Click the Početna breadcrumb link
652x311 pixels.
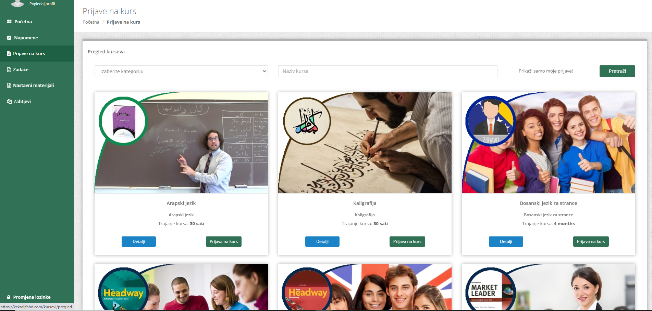91,22
